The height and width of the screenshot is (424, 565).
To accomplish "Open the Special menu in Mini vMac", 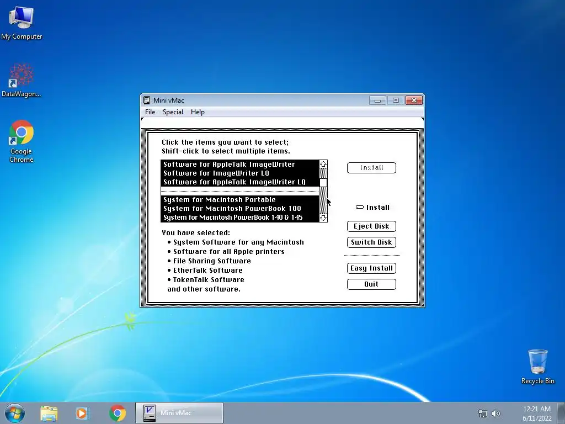I will point(173,112).
